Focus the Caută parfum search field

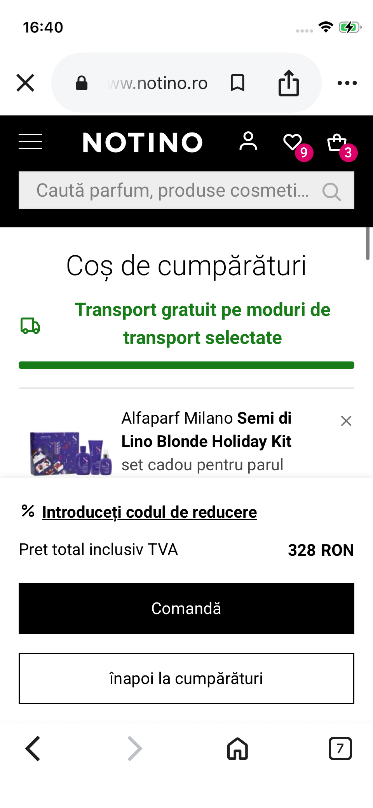(x=173, y=190)
